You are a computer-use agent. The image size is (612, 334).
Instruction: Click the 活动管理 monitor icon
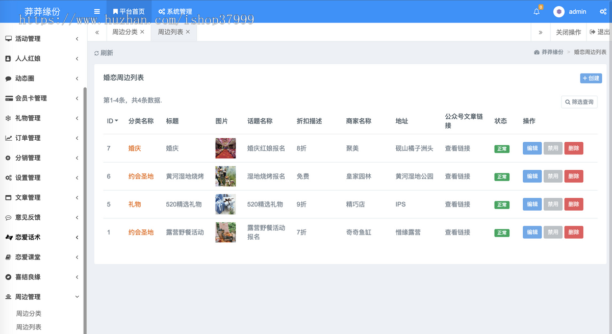[8, 39]
